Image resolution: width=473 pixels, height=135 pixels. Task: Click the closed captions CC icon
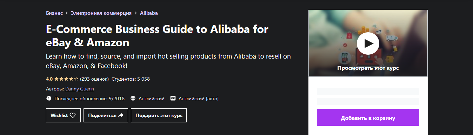173,99
